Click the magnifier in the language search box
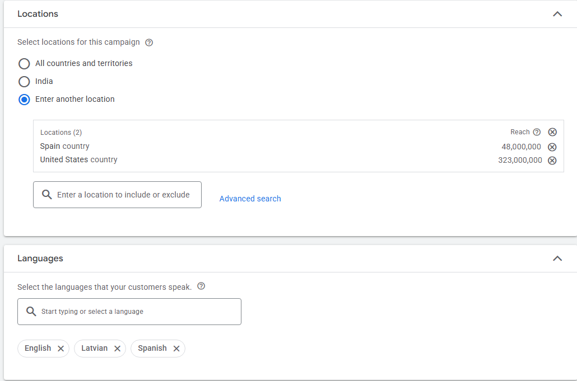Screen dimensions: 577x381 (x=31, y=311)
